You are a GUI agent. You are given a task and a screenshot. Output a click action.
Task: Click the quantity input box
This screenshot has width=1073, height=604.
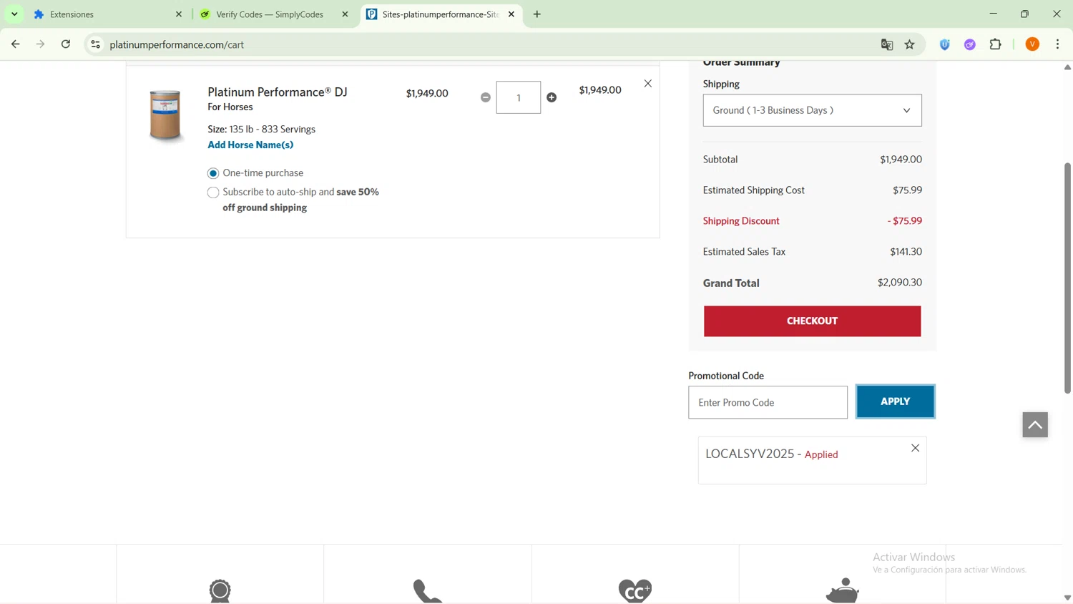coord(519,97)
